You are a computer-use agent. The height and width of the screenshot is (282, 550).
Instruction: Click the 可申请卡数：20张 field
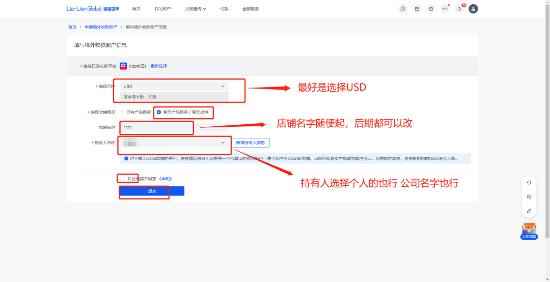174,96
